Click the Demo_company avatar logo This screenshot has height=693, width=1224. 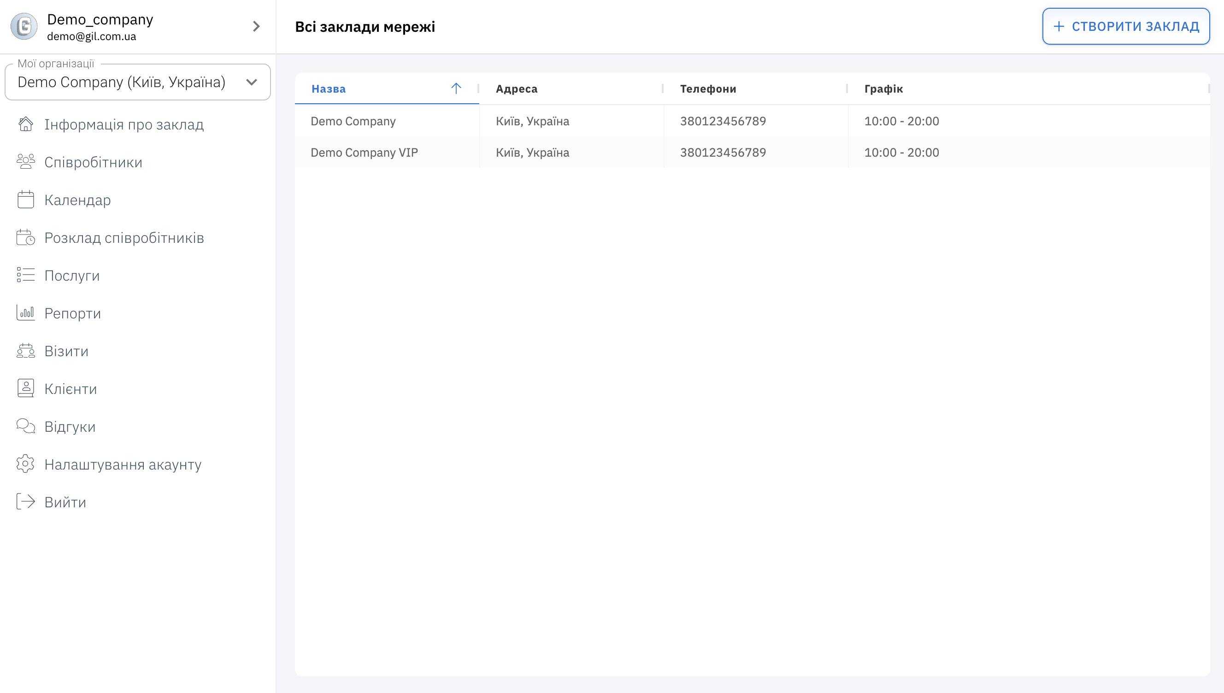point(24,26)
